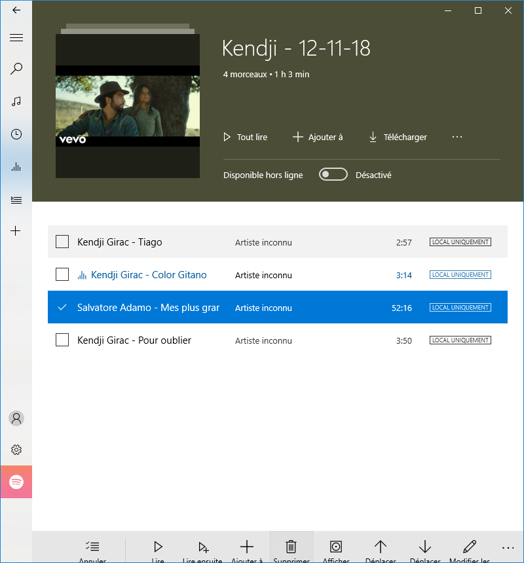Screen dimensions: 524x563
Task: Click the duration 3:50
Action: pyautogui.click(x=404, y=340)
